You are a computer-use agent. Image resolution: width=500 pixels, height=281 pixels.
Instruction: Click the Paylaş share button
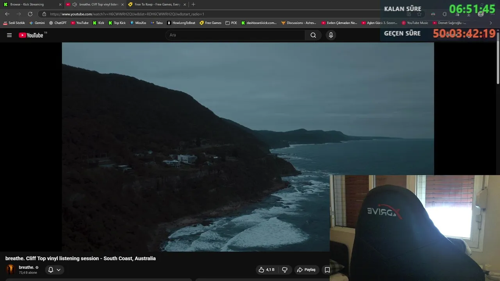coord(306,270)
